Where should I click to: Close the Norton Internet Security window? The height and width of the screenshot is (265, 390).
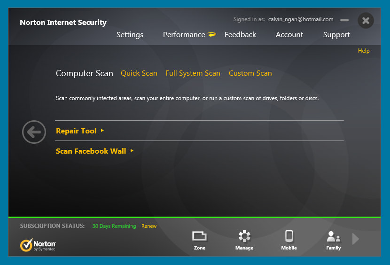point(366,20)
